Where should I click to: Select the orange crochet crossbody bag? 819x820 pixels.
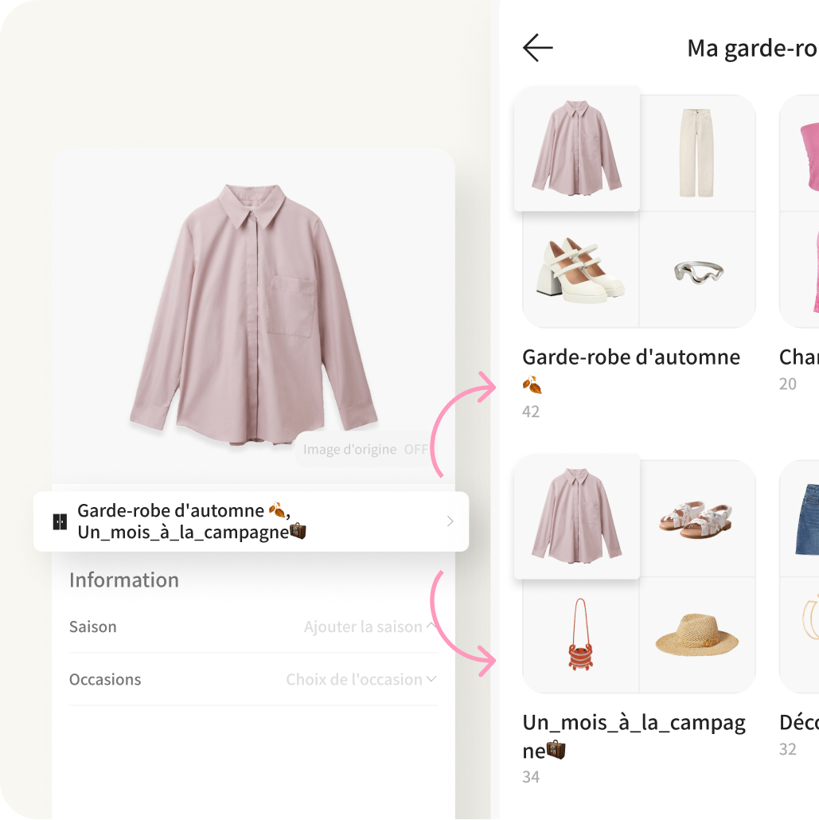coord(580,635)
